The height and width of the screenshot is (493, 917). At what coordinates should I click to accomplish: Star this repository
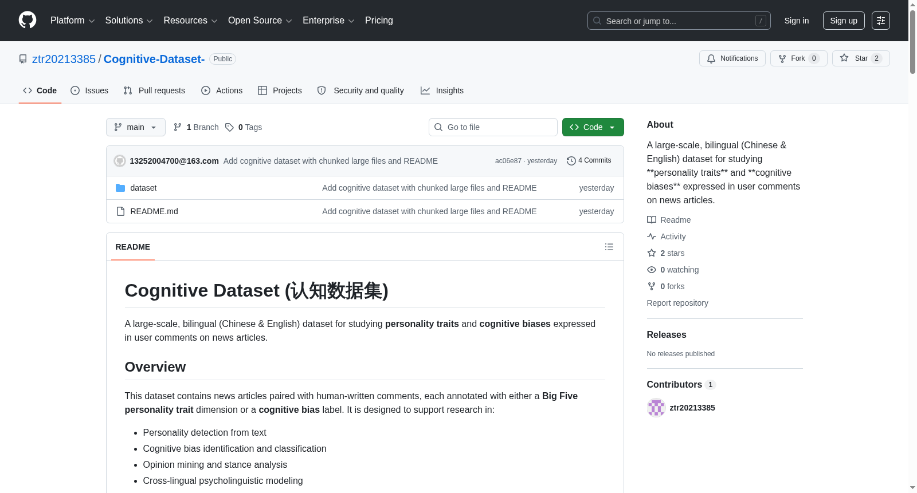tap(861, 58)
